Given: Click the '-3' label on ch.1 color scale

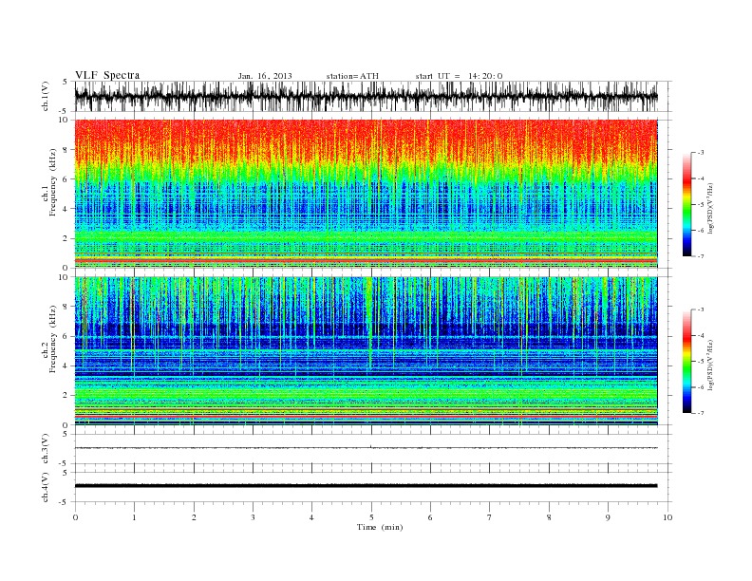Looking at the screenshot, I should click(700, 153).
